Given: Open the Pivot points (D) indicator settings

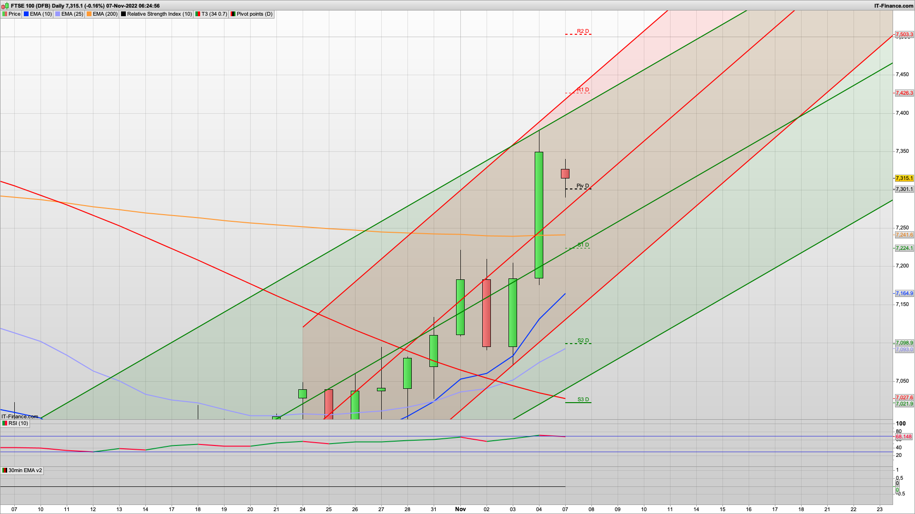Looking at the screenshot, I should tap(252, 14).
